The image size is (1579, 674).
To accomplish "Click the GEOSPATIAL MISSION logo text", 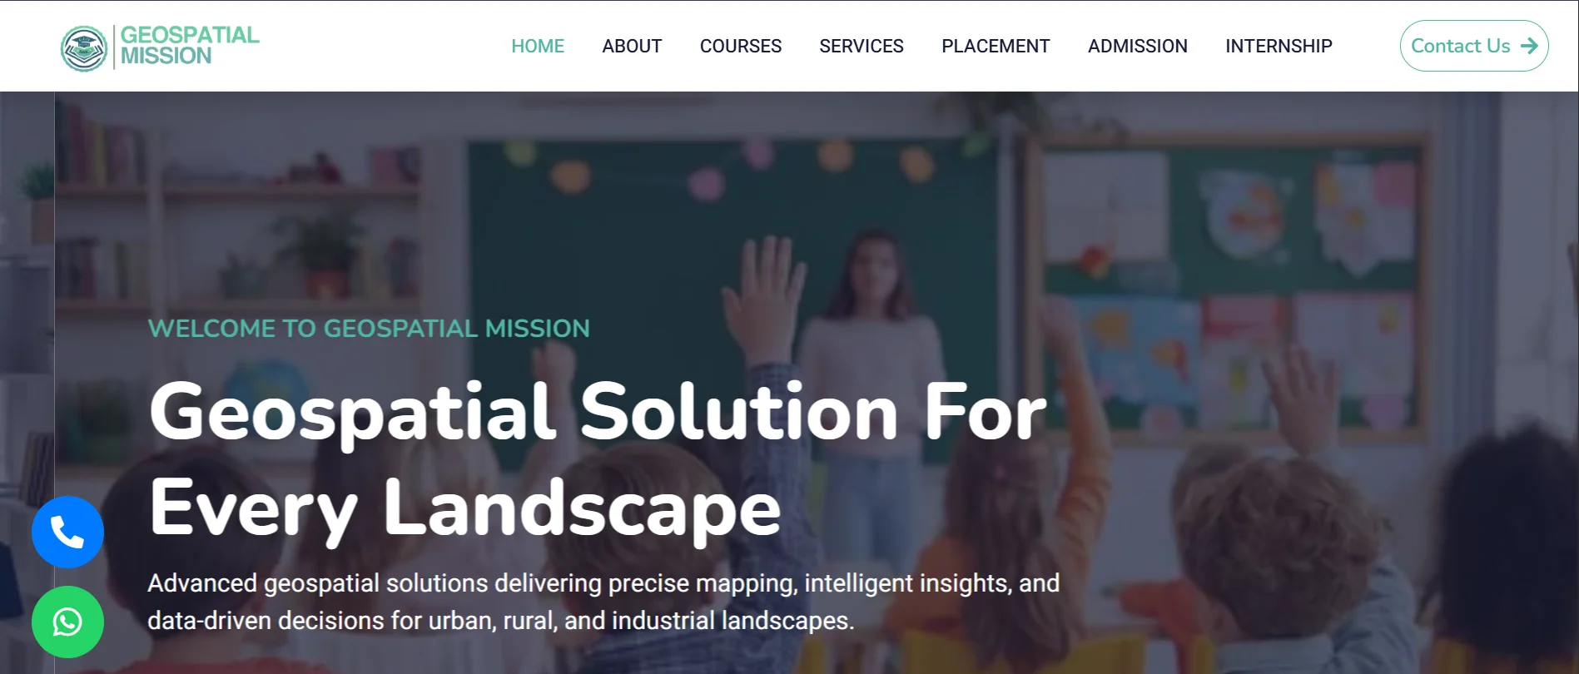I will coord(190,46).
